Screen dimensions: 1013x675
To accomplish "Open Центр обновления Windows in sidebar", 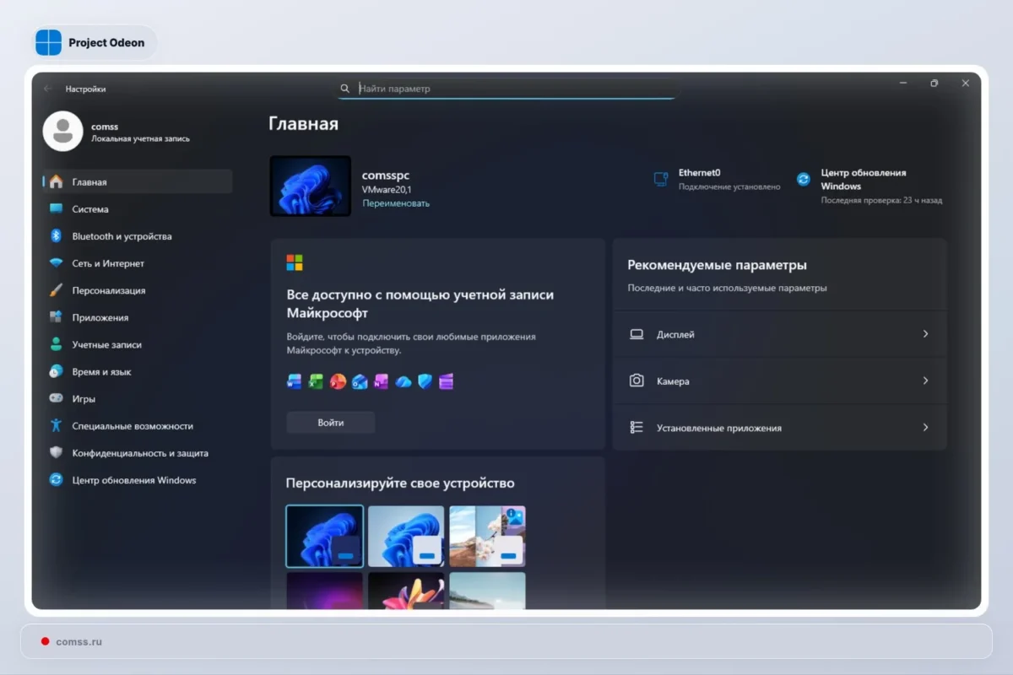I will [x=138, y=480].
